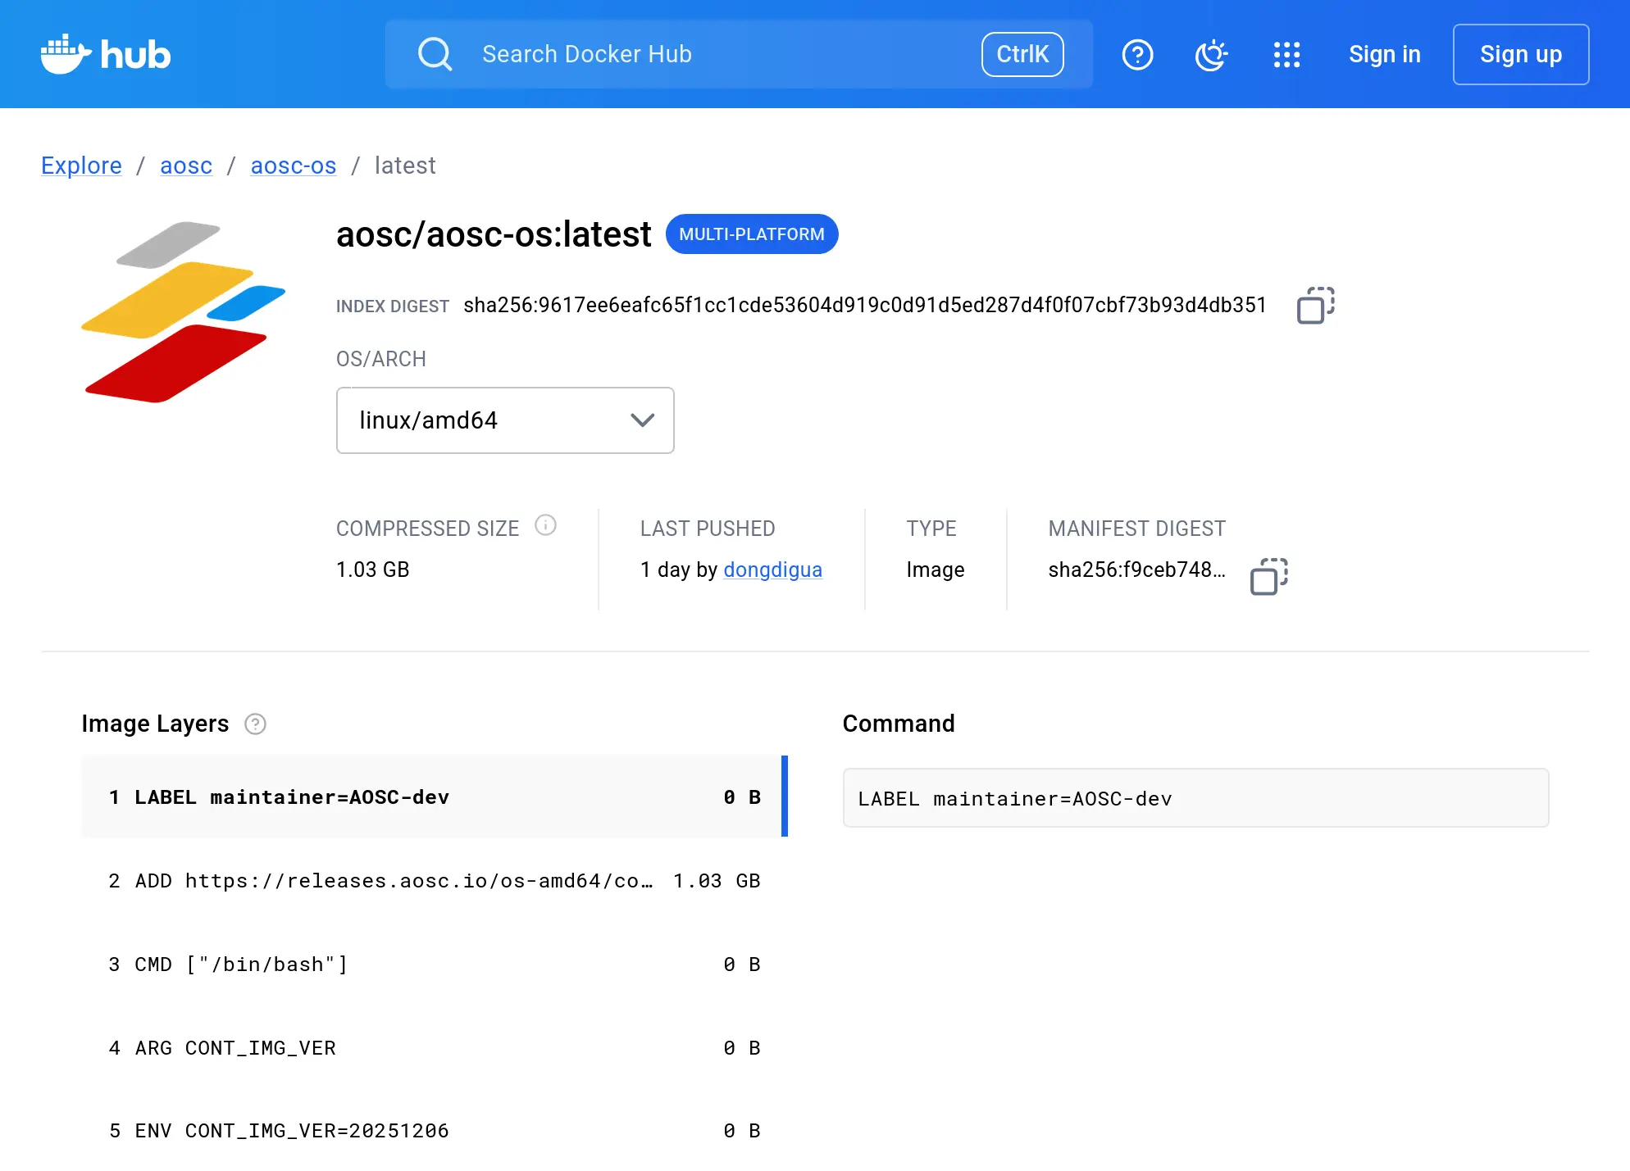Open the OS/ARCH dropdown

(x=504, y=420)
